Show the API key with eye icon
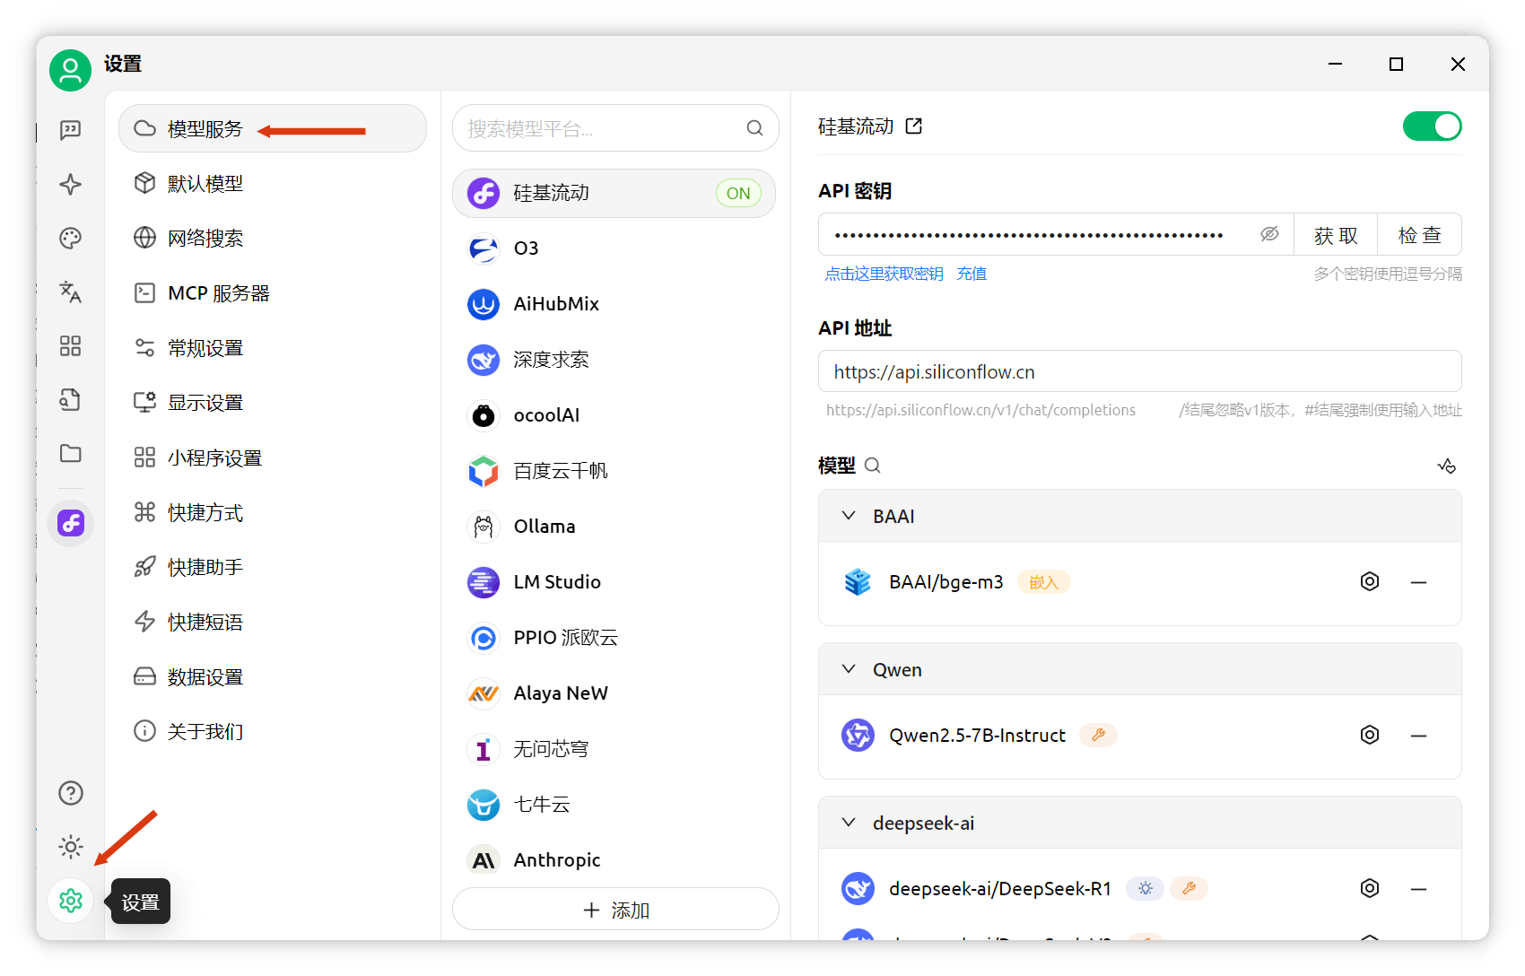This screenshot has height=976, width=1525. pos(1268,234)
